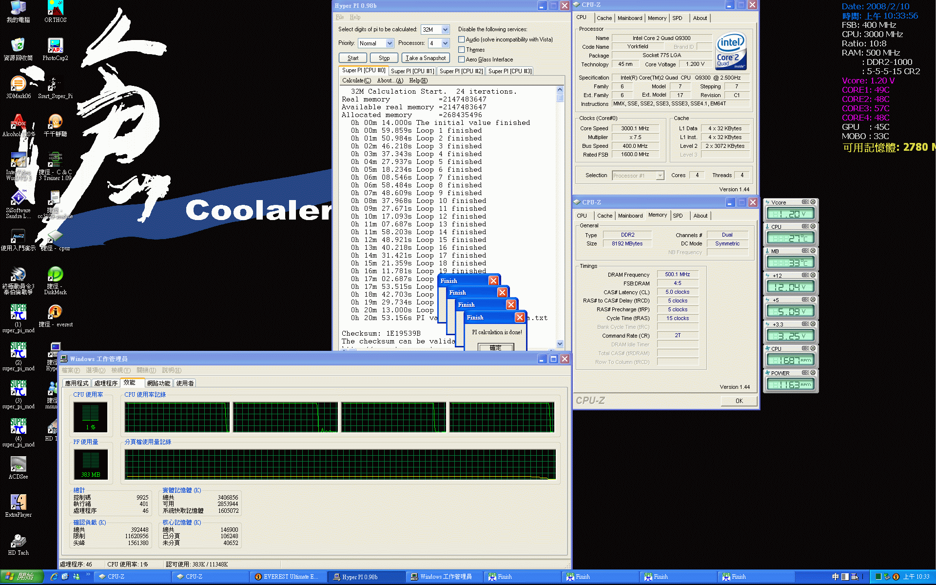Open the ORTHOS desktop icon
This screenshot has width=936, height=585.
coord(55,9)
